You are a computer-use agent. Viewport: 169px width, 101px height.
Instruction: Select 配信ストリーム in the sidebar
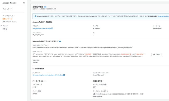[7, 19]
